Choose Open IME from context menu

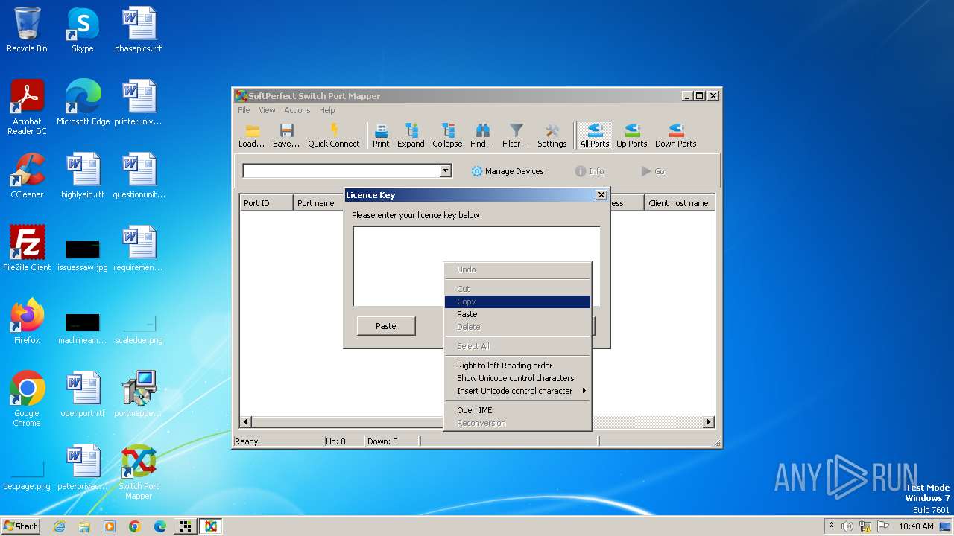(x=517, y=410)
